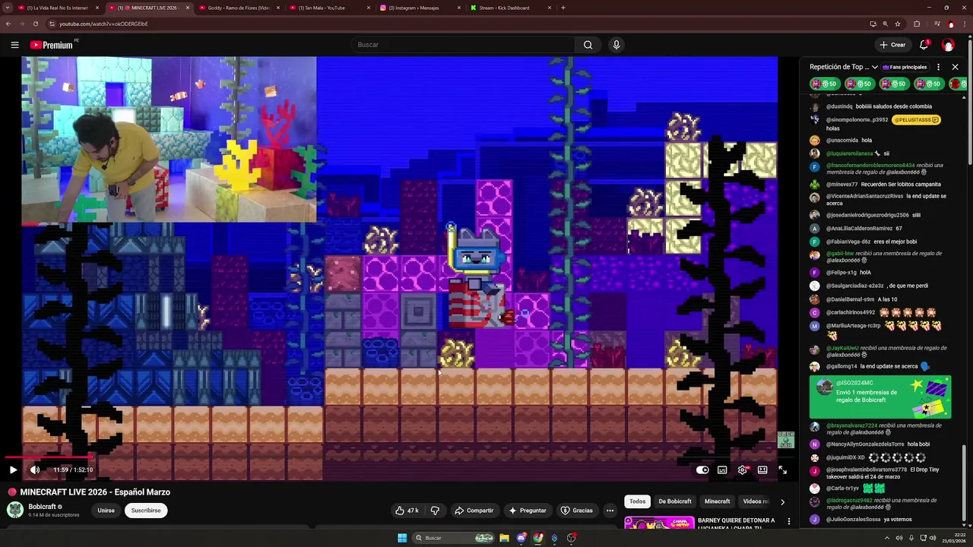Image resolution: width=973 pixels, height=547 pixels.
Task: Reload the page in browser
Action: (35, 24)
